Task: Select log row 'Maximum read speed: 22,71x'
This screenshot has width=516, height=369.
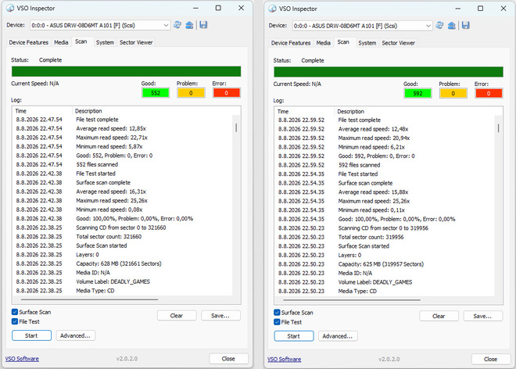Action: 124,138
